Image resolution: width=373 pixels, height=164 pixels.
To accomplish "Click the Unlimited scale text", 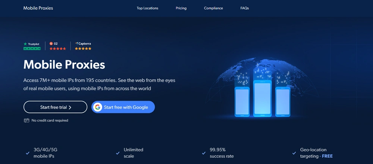I will tap(134, 153).
